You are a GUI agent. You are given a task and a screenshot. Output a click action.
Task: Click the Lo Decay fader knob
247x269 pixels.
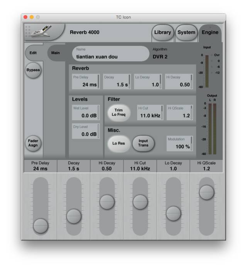[174, 214]
